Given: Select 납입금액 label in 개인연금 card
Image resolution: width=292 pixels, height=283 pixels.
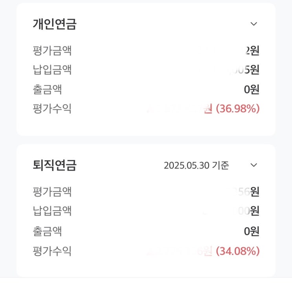Looking at the screenshot, I should click(x=52, y=70).
